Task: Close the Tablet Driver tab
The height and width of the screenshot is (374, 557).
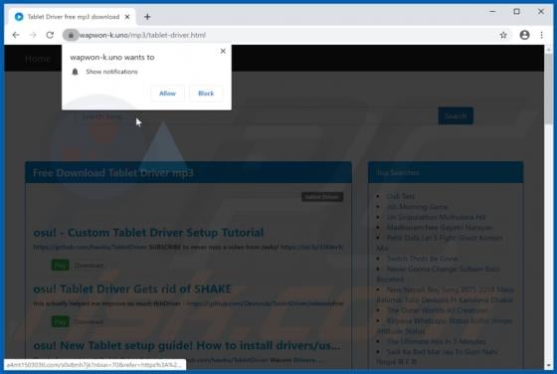Action: click(x=127, y=17)
